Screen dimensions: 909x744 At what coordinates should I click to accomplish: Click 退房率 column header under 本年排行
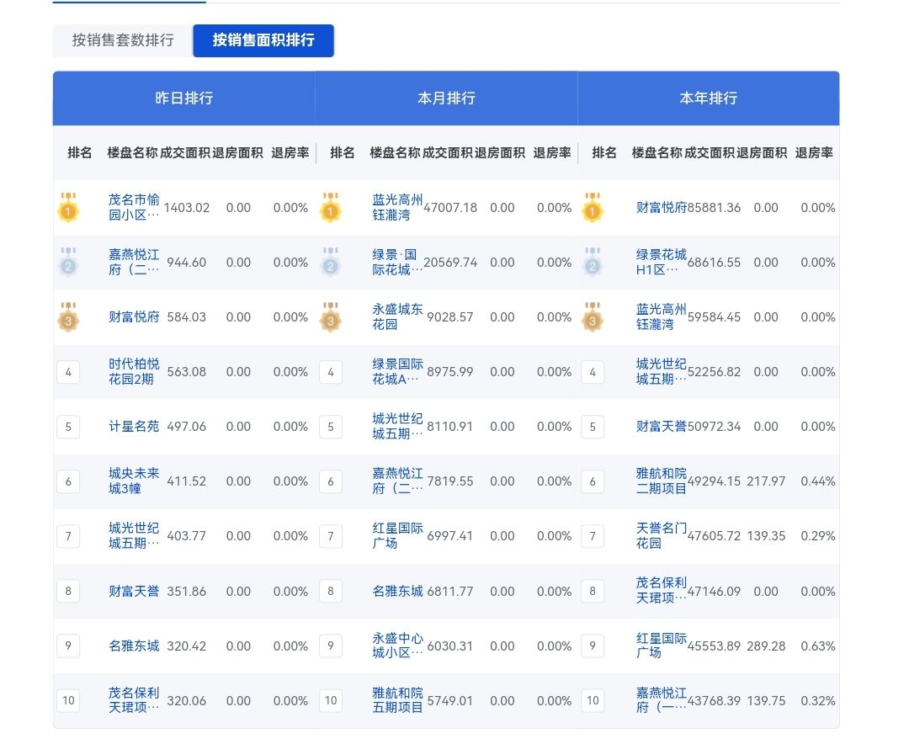tap(815, 153)
